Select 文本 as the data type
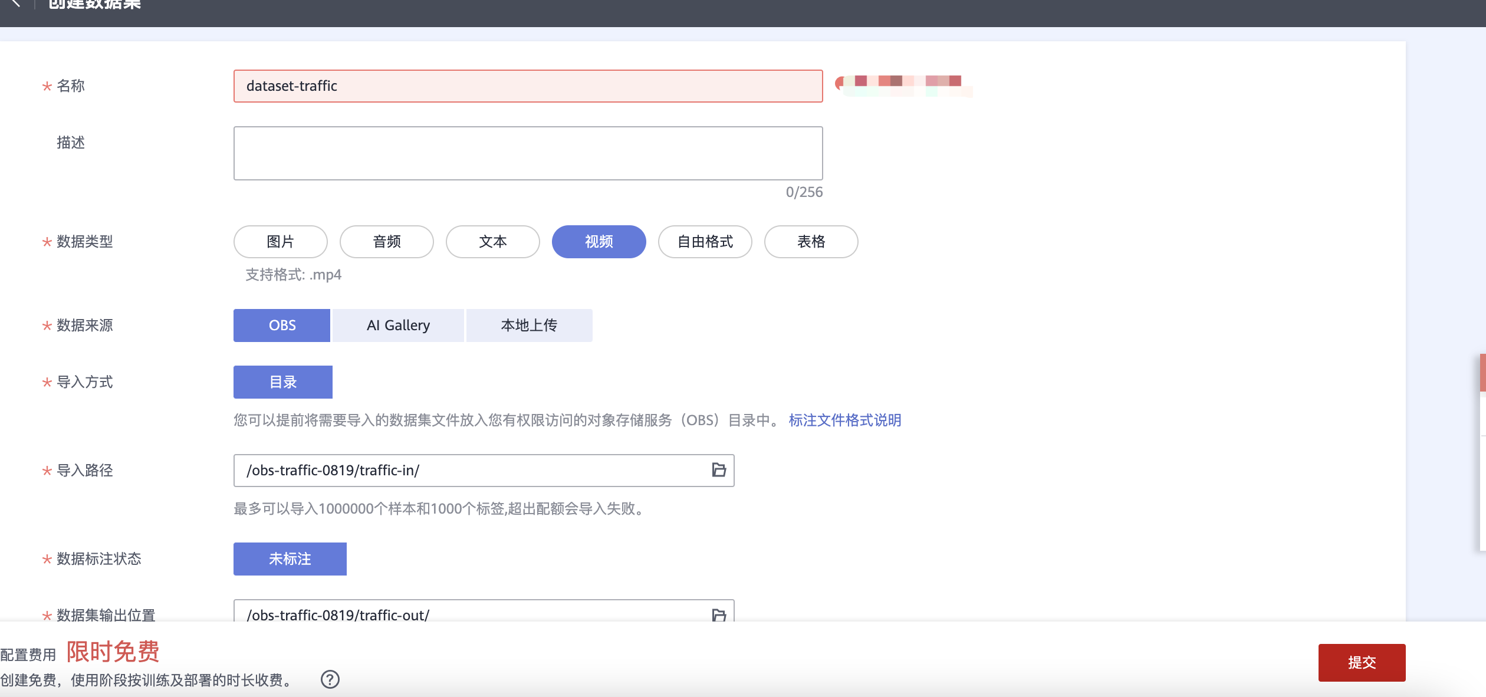 [492, 241]
